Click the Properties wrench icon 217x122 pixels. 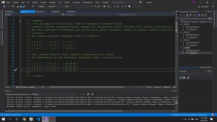click(188, 78)
